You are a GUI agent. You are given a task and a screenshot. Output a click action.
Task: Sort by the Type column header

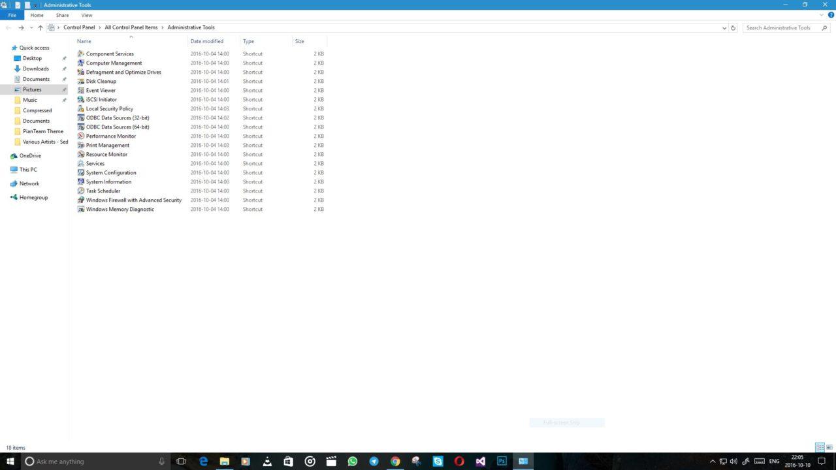click(x=266, y=41)
